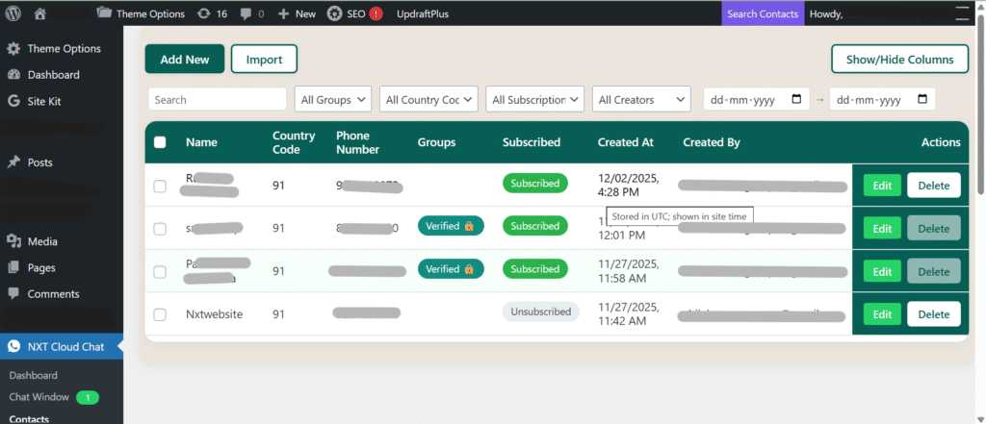Open the All Creators filter dropdown
This screenshot has height=424, width=986.
tap(641, 99)
